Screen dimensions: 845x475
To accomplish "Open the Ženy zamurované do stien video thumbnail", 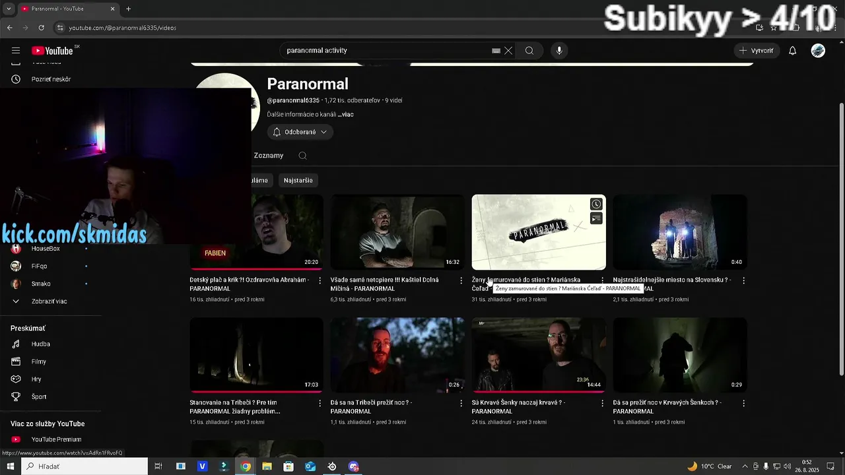I will 539,232.
